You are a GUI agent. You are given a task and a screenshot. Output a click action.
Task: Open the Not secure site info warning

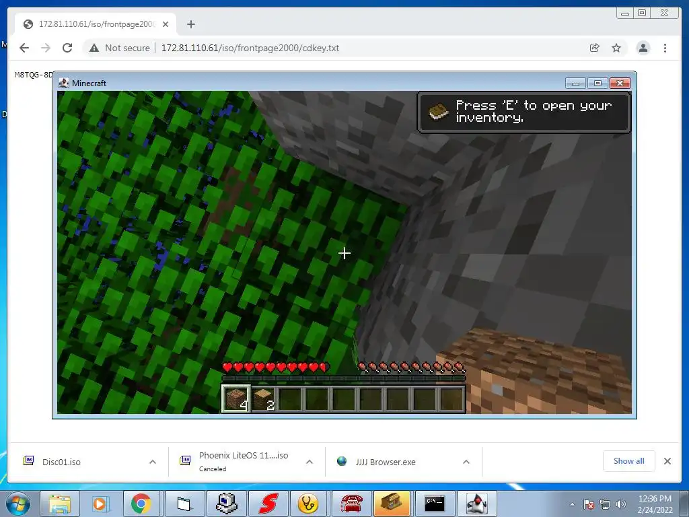tap(119, 48)
